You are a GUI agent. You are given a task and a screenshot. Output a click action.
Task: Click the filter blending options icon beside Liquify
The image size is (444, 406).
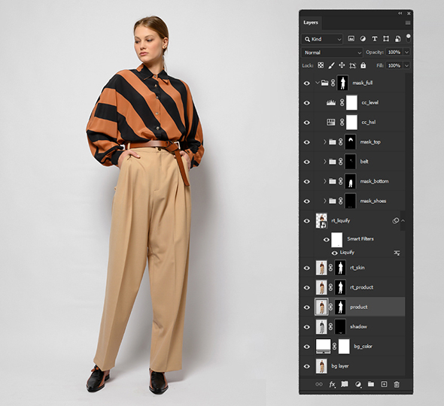tap(397, 253)
